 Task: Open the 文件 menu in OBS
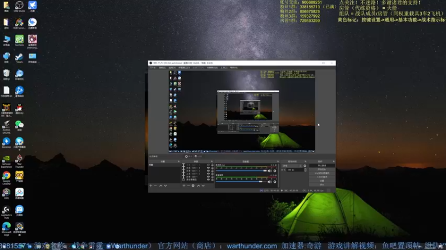[153, 68]
